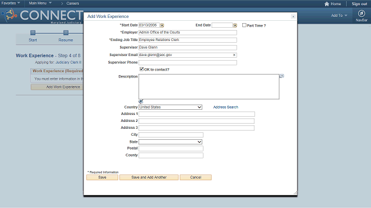Close the Add Work Experience dialog
The width and height of the screenshot is (371, 208).
[x=293, y=17]
